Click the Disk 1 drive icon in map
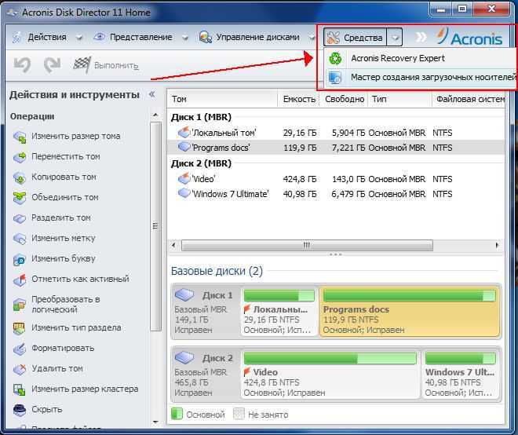Image resolution: width=518 pixels, height=435 pixels. point(184,294)
